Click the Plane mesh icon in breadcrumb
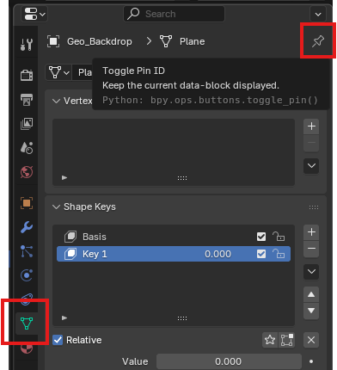337x370 pixels. click(x=166, y=41)
